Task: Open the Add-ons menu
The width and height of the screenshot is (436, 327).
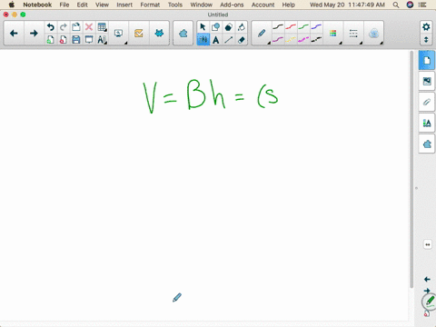Action: (232, 5)
